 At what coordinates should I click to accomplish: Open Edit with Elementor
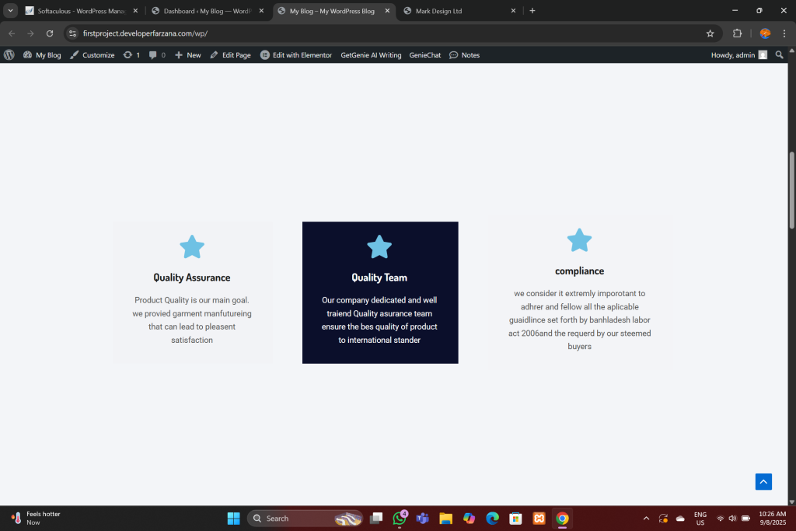point(296,55)
